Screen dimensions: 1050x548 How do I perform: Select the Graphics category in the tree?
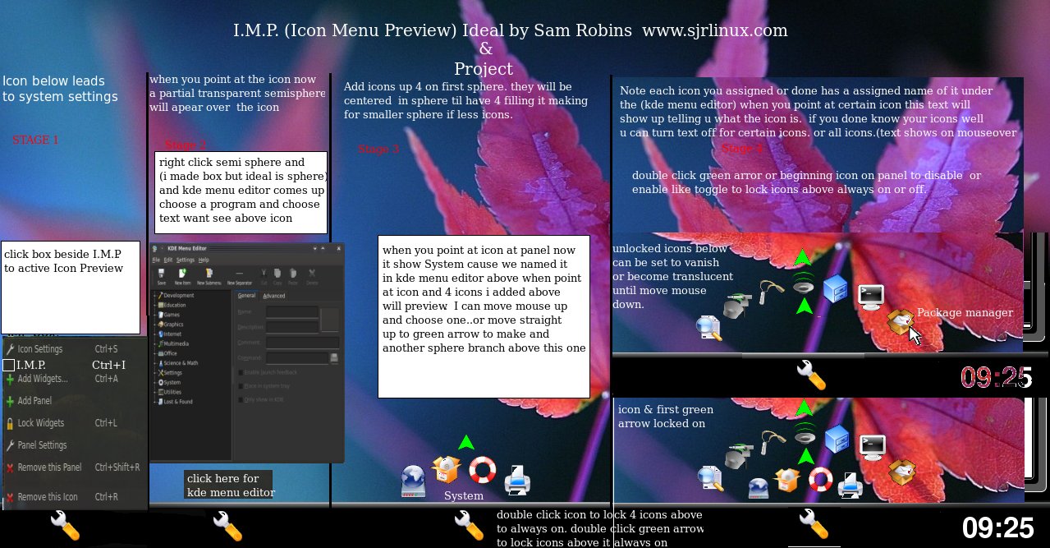tap(170, 325)
